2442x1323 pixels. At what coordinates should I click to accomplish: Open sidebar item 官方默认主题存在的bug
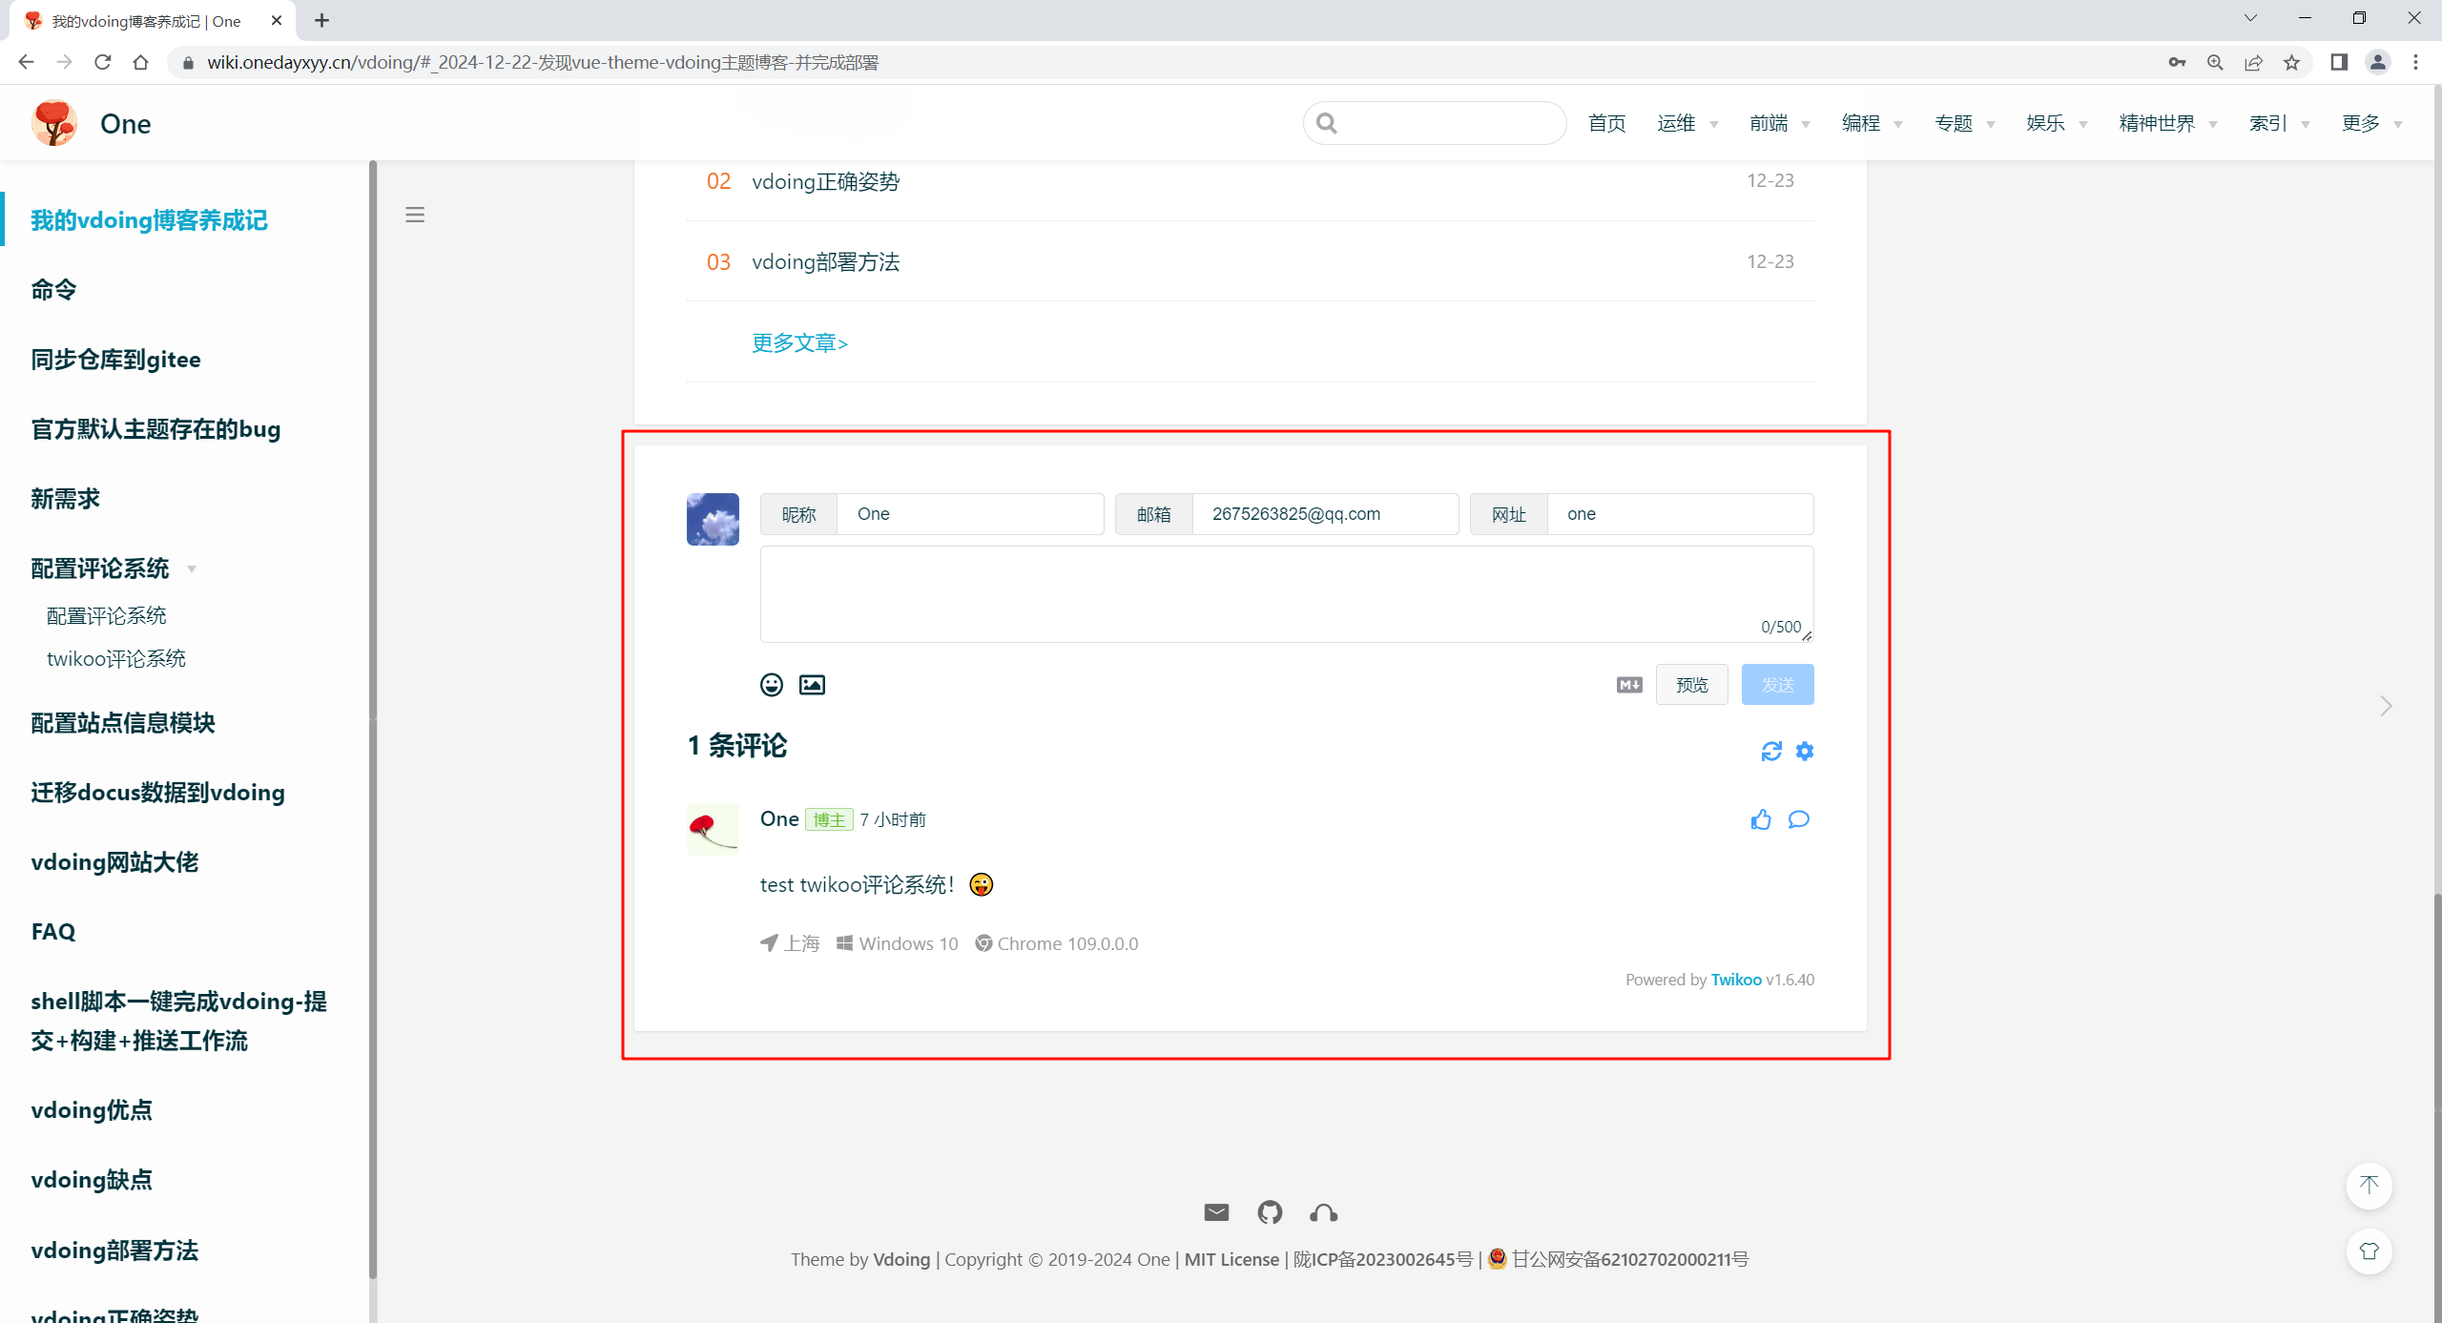coord(155,429)
